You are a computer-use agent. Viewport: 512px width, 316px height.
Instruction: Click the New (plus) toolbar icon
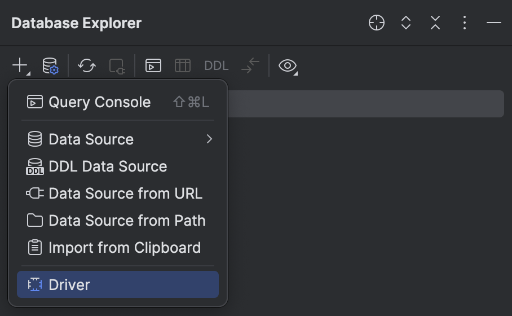tap(20, 65)
